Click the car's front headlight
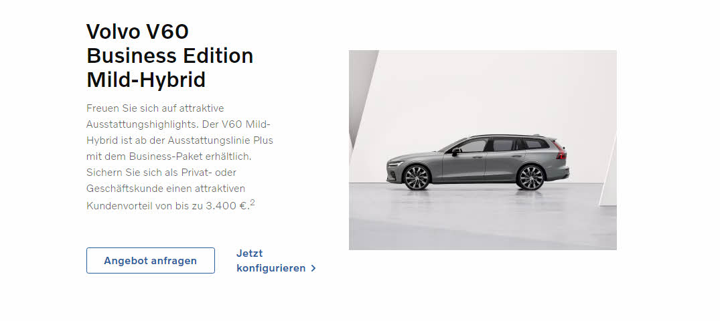The image size is (720, 321). point(394,164)
